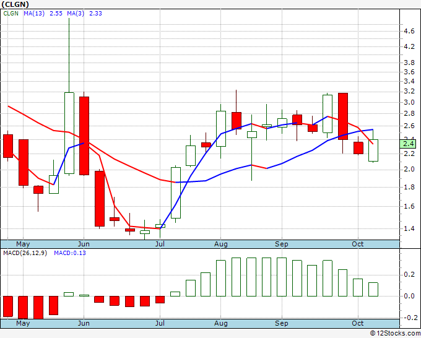The width and height of the screenshot is (421, 338).
Task: Click the 2.2 price axis label
Action: click(x=409, y=154)
